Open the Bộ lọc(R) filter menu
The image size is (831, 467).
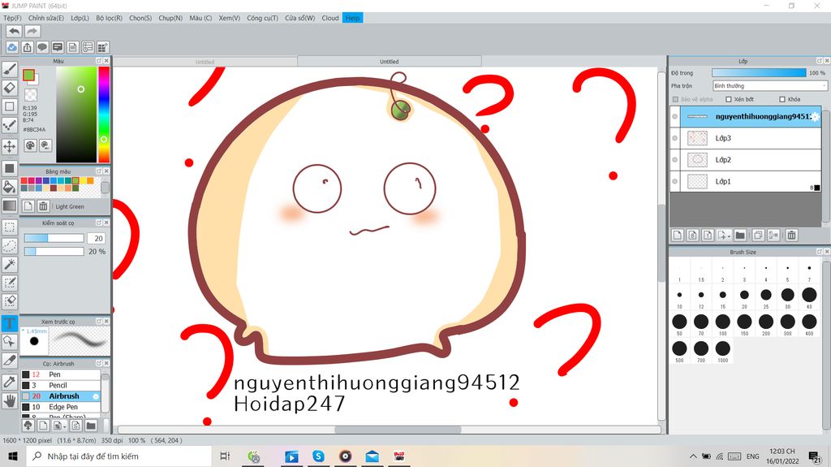(x=110, y=18)
